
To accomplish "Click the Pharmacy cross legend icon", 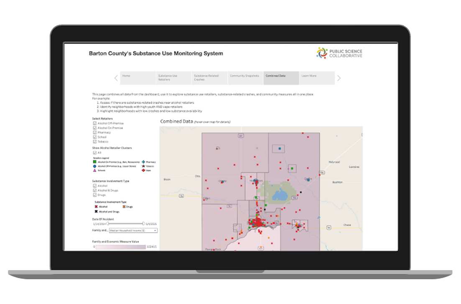I will tap(143, 162).
